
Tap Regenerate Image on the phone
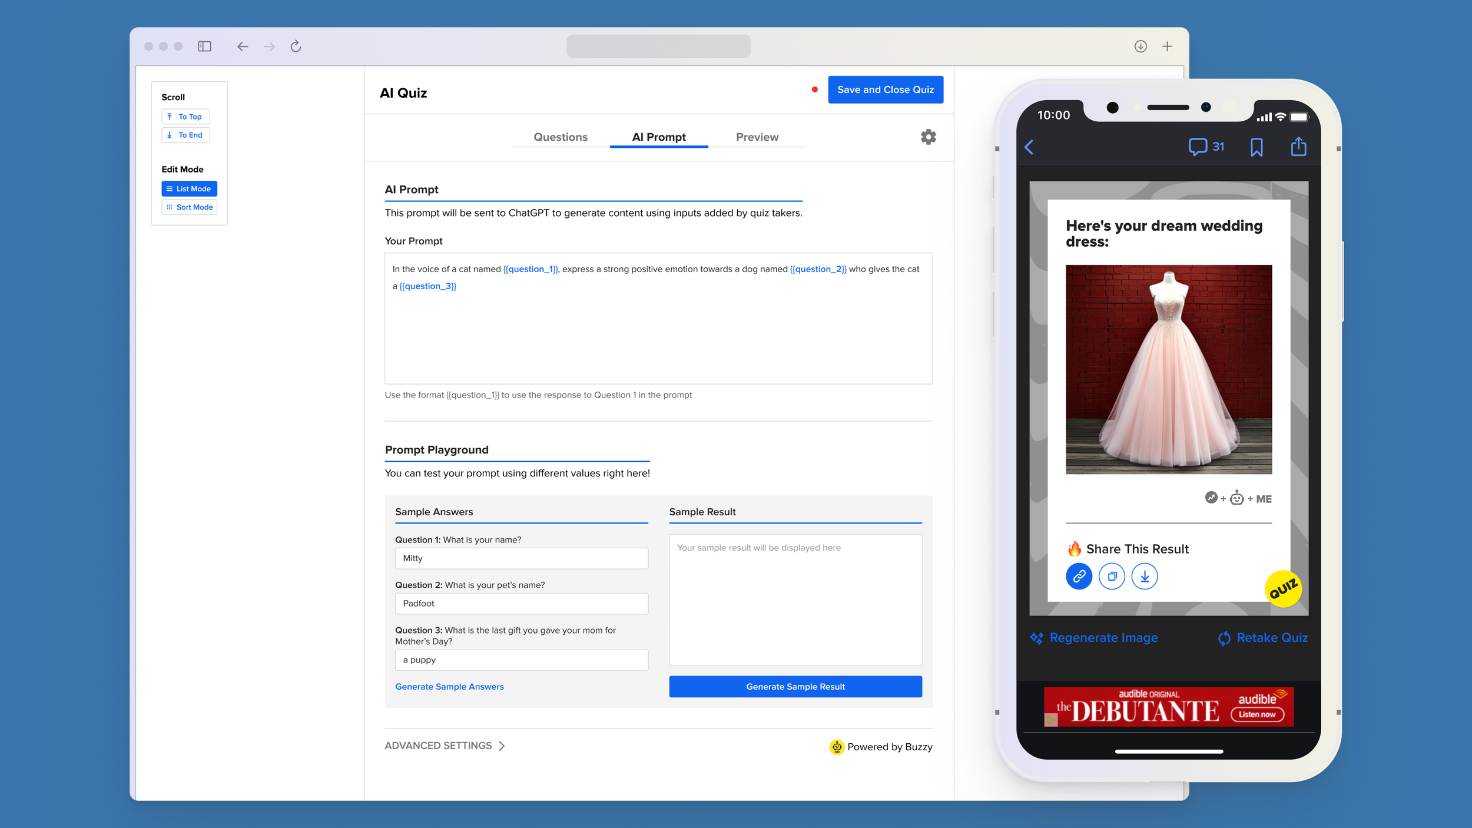tap(1094, 638)
